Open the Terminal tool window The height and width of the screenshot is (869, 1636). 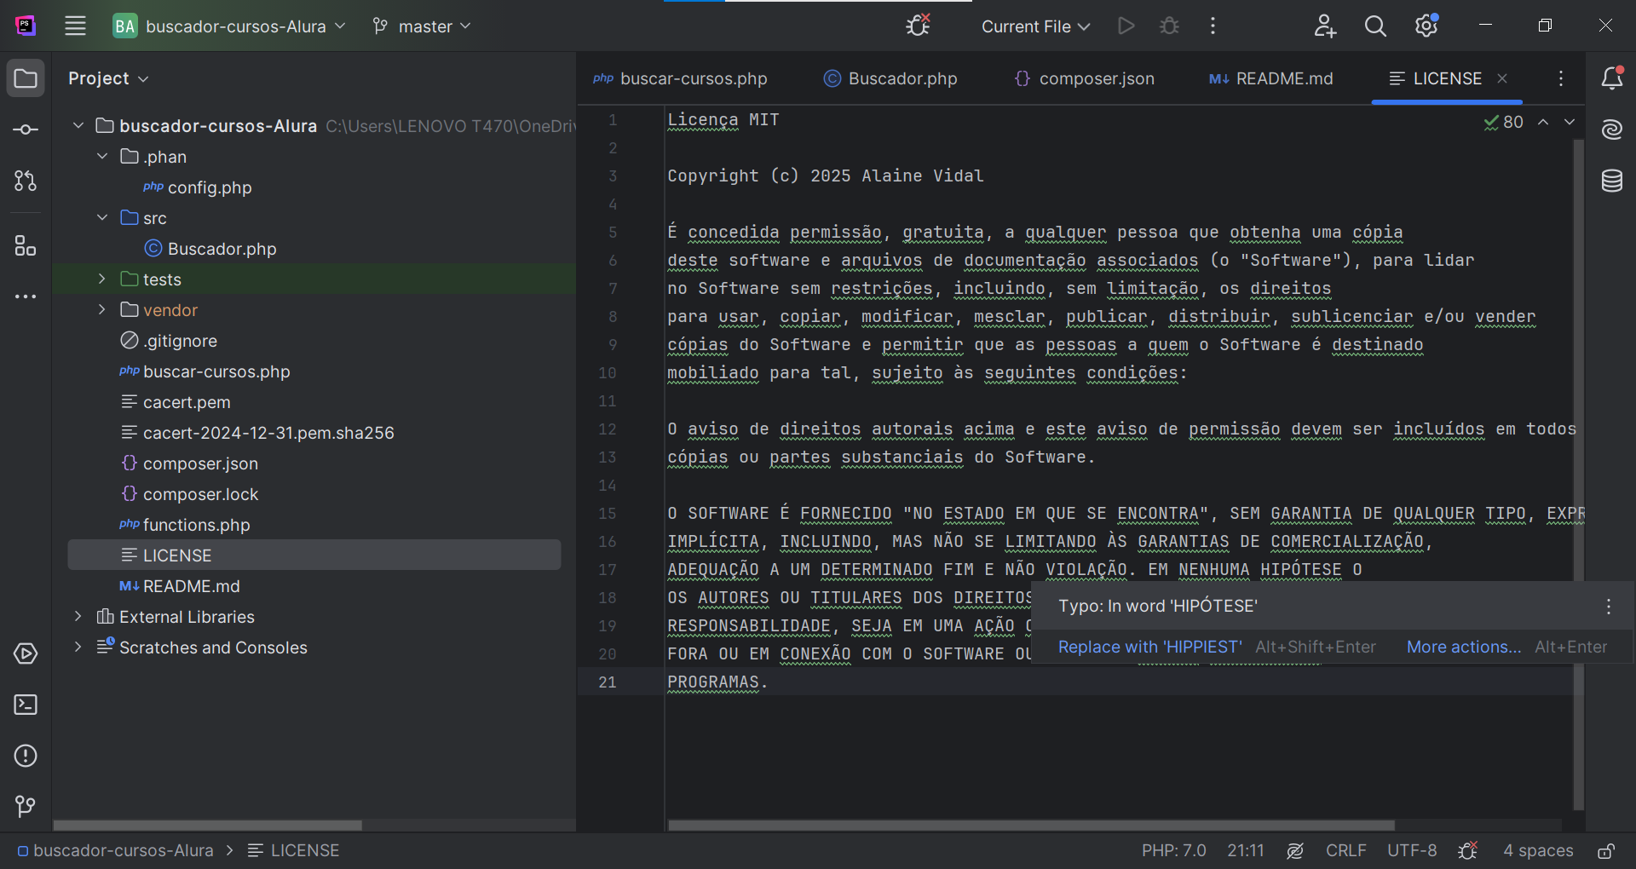pyautogui.click(x=26, y=705)
